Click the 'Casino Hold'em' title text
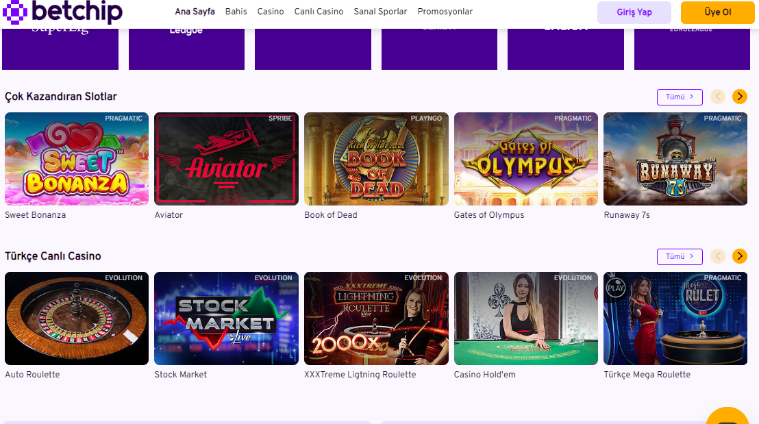 pyautogui.click(x=484, y=375)
